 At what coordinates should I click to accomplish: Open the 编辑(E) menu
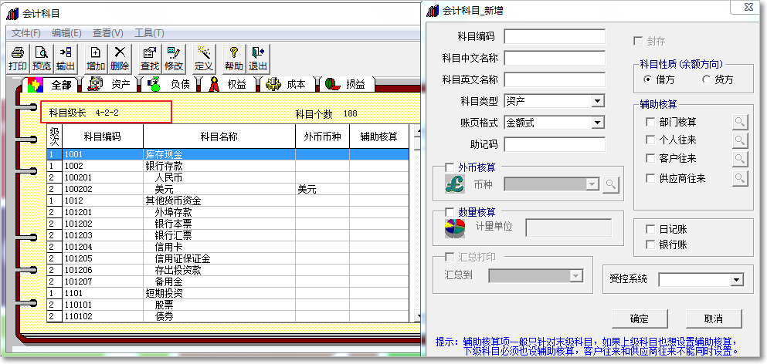(x=66, y=33)
